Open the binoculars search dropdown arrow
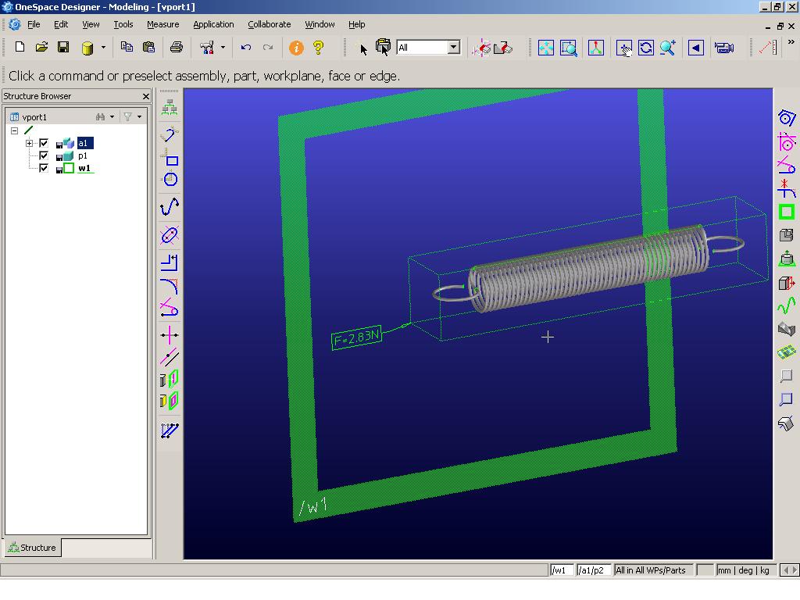This screenshot has width=800, height=600. click(x=112, y=117)
